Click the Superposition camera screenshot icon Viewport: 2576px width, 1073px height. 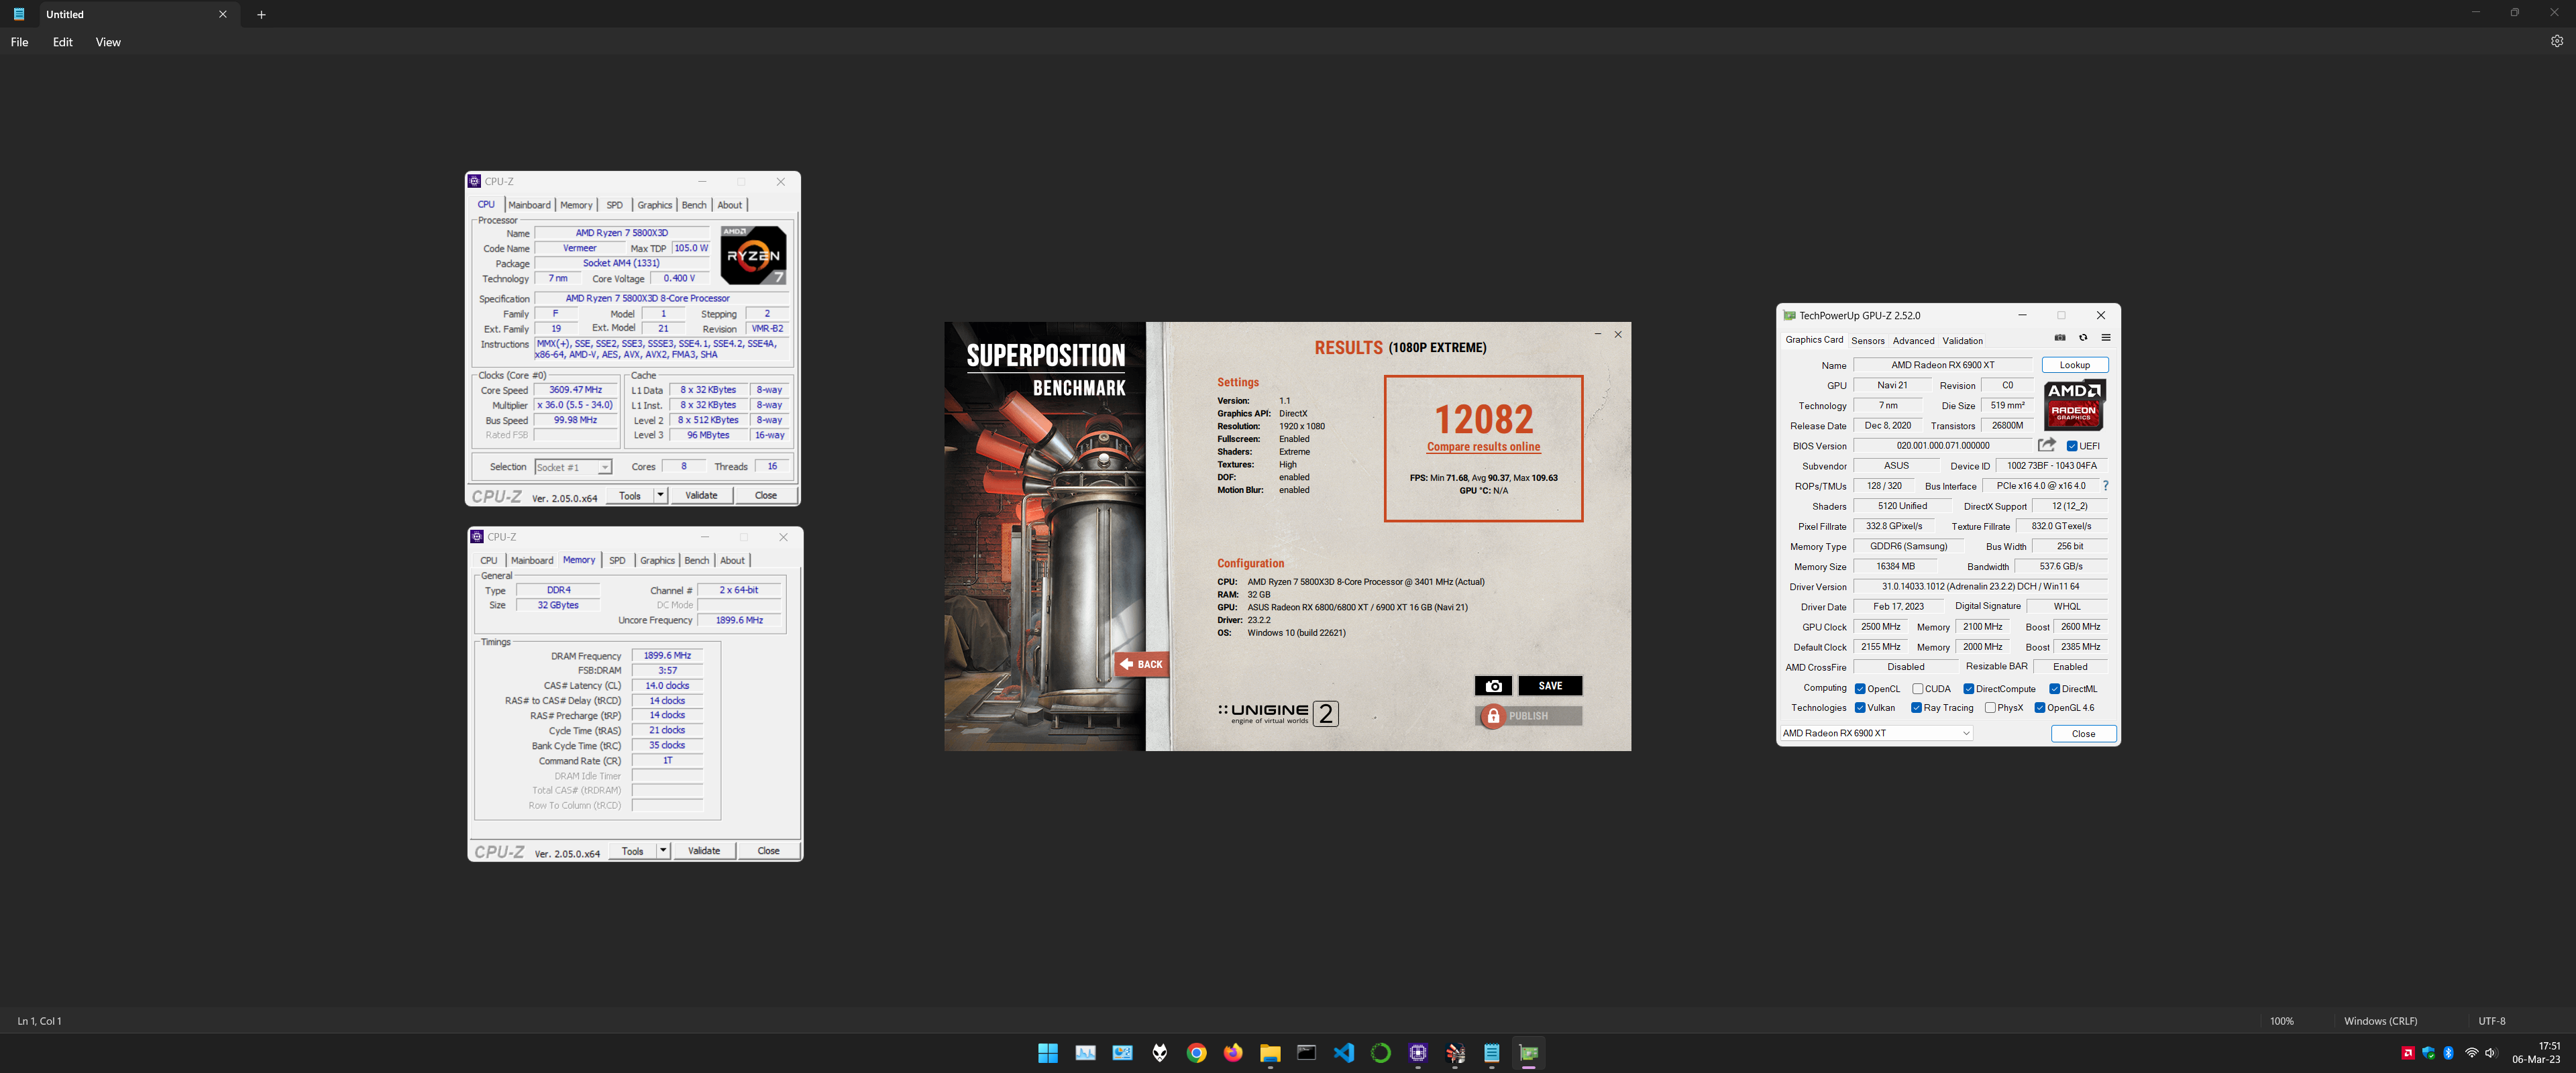point(1493,686)
